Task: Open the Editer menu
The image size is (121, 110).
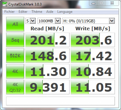Action: coord(23,12)
